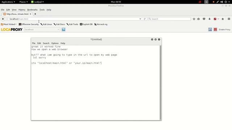232x130 pixels.
Task: Click the site info icon in URL bar
Action: point(7,19)
